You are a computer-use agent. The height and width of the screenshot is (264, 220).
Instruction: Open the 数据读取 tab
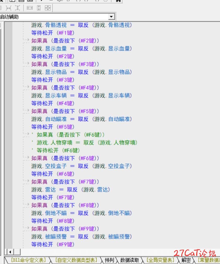tap(129, 260)
